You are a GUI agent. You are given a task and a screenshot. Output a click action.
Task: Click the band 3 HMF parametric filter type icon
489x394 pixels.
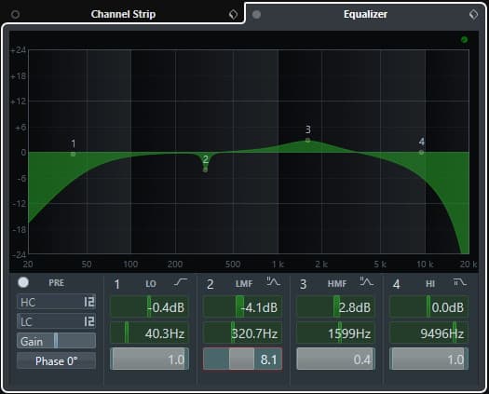point(366,281)
